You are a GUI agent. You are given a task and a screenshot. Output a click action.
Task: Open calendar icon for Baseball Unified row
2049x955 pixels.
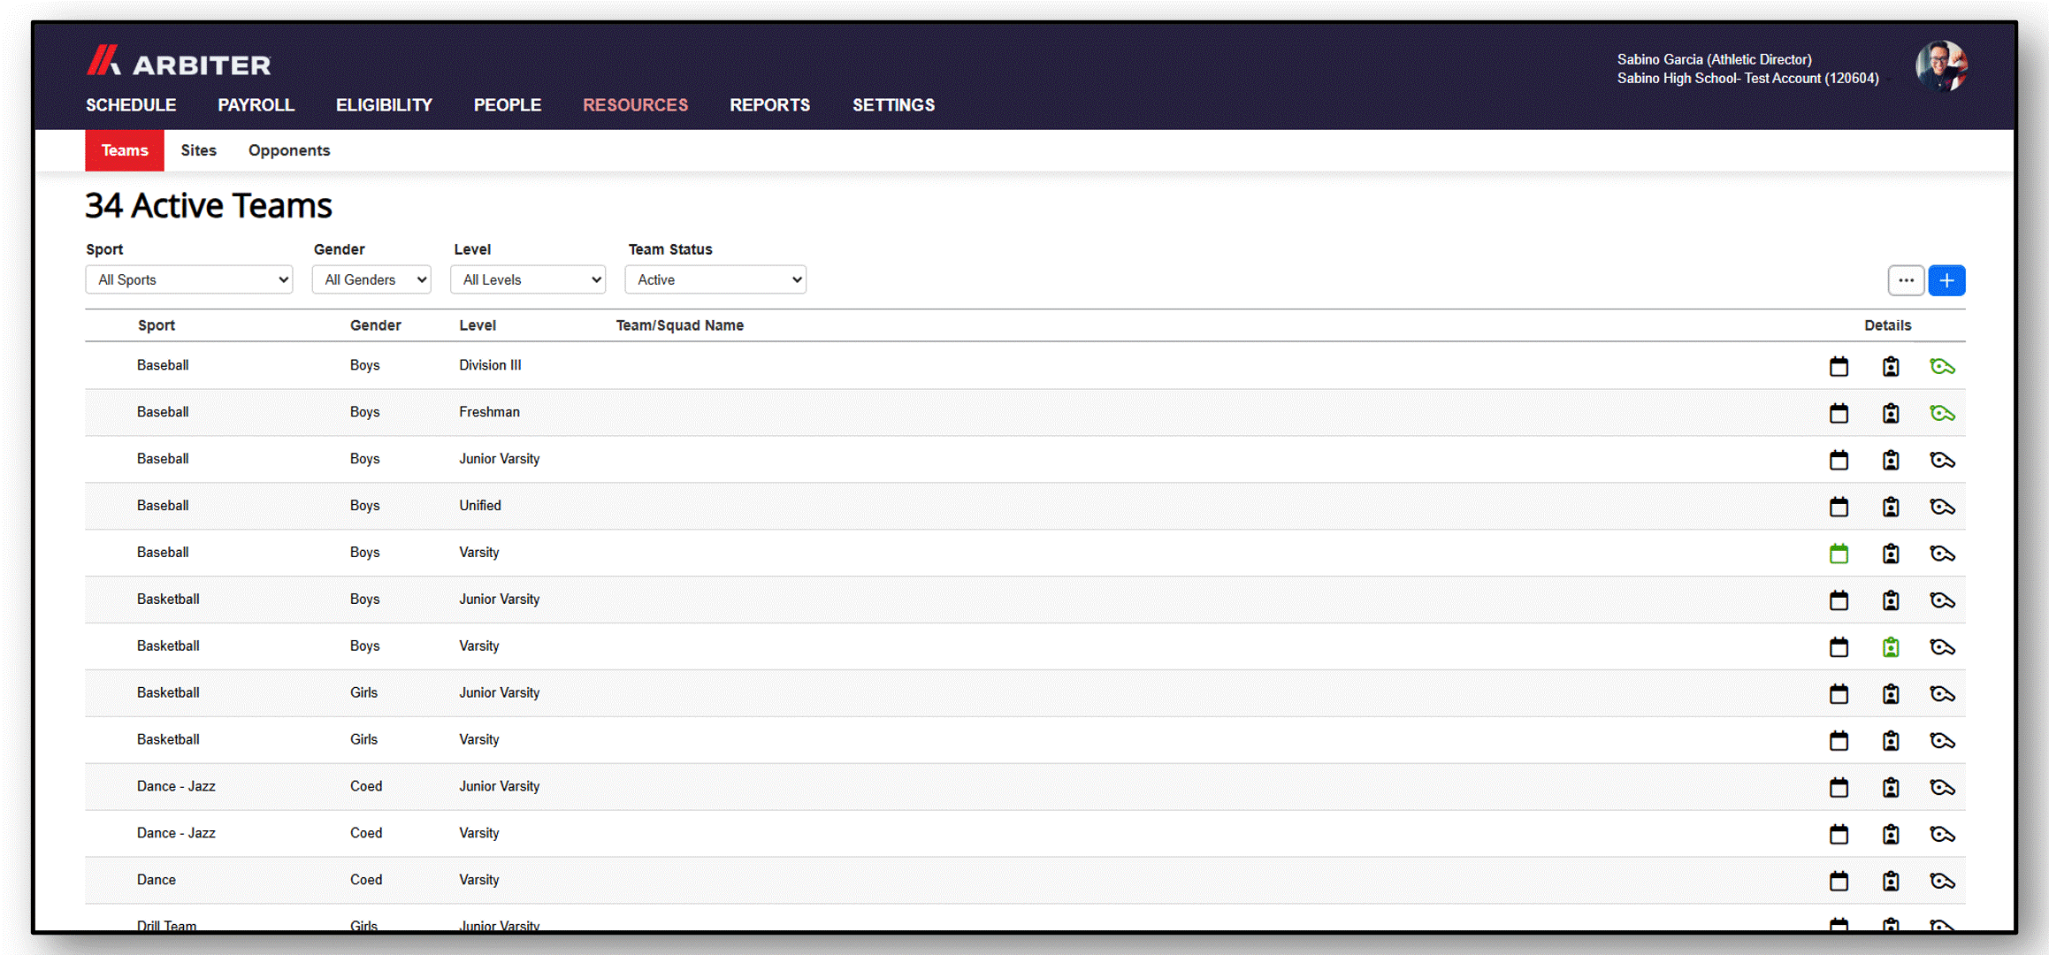[1839, 507]
